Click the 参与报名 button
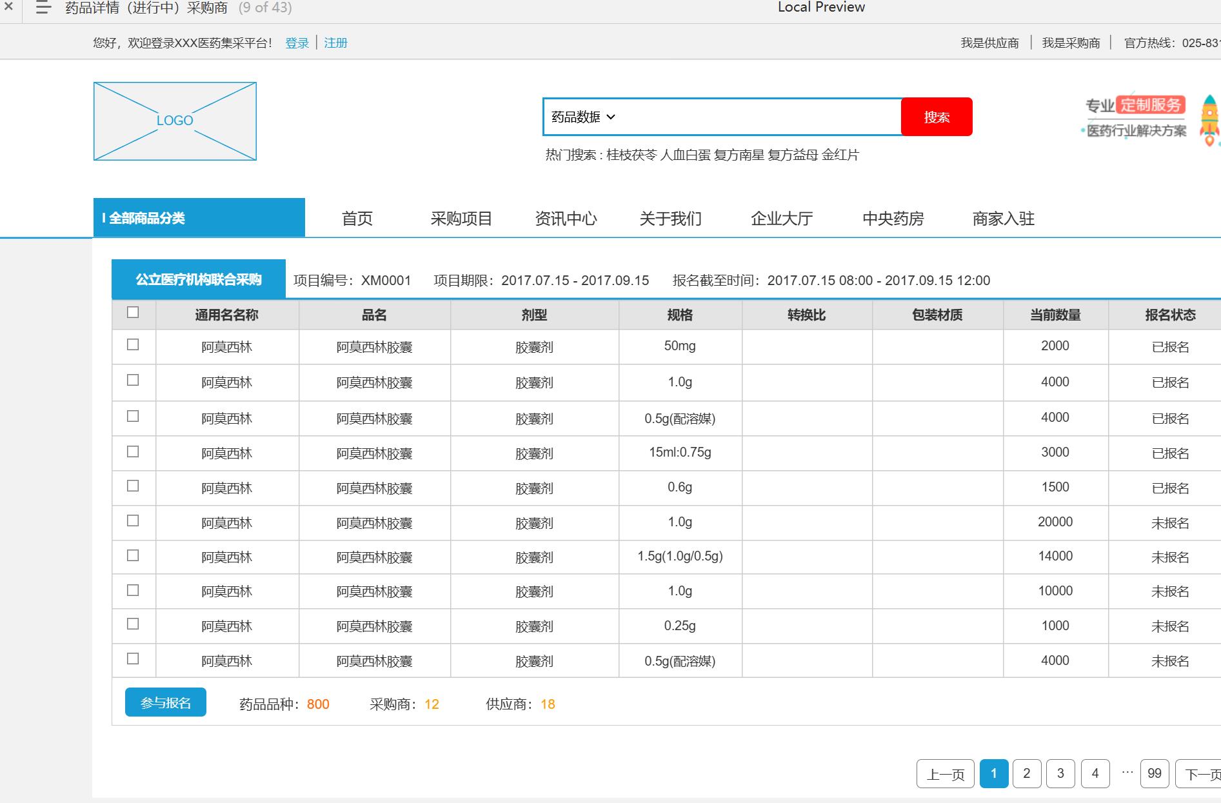This screenshot has width=1221, height=803. pos(166,702)
